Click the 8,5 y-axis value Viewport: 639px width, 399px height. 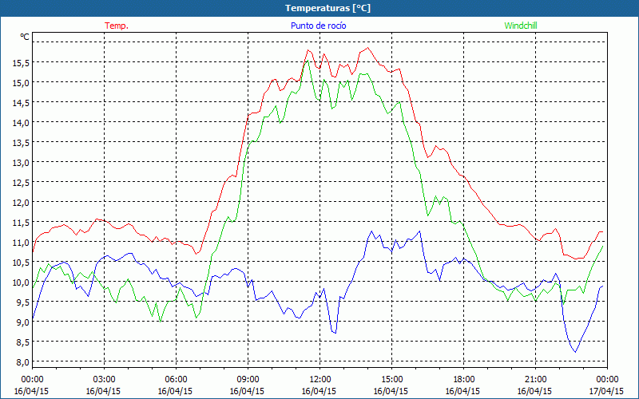[x=22, y=342]
